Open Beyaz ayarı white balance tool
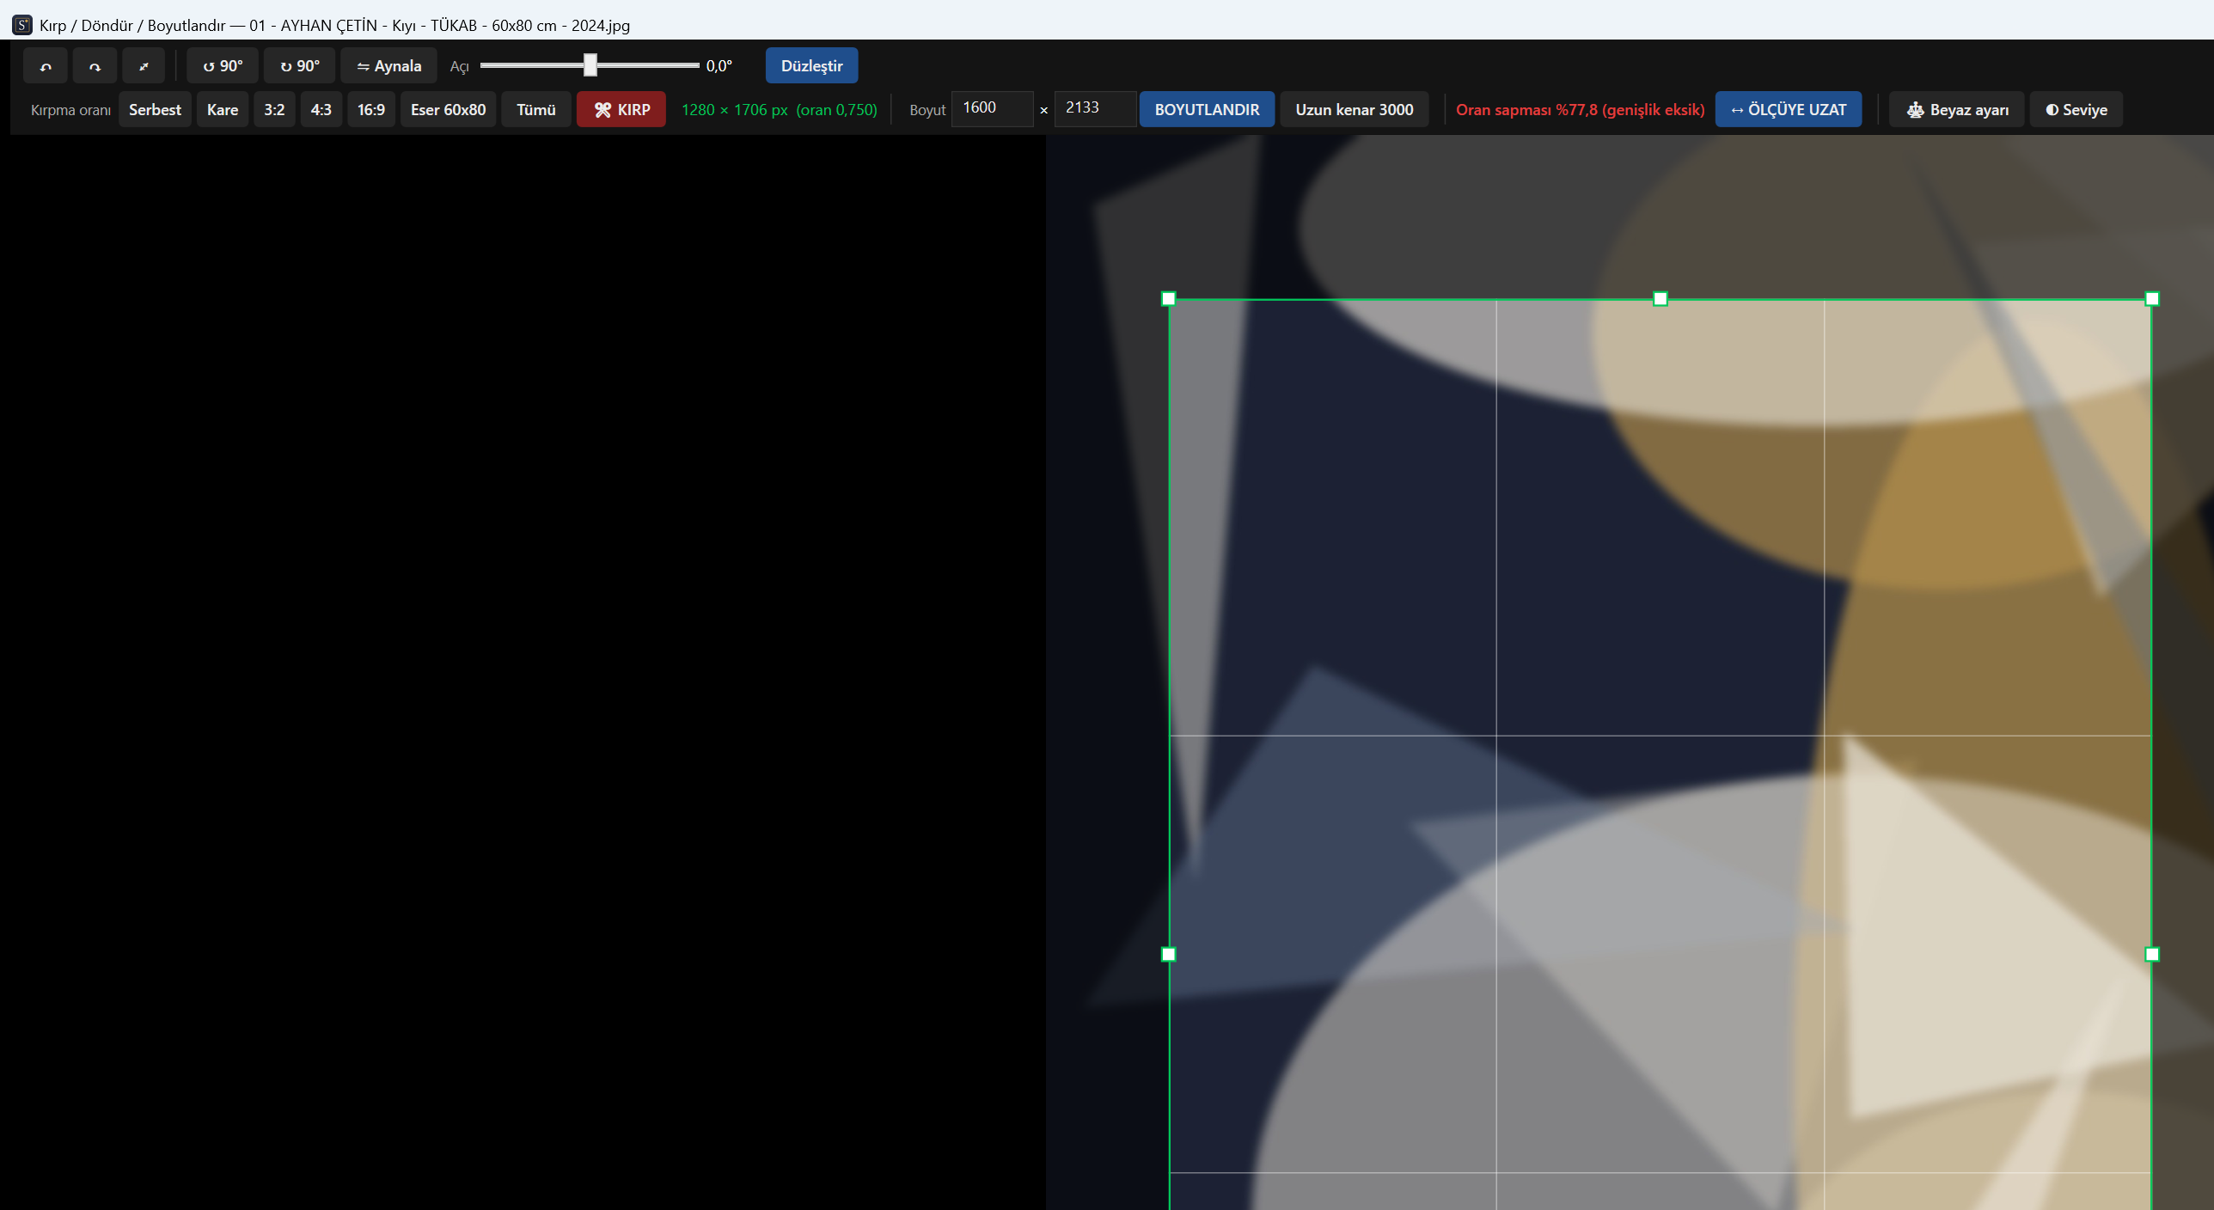Viewport: 2214px width, 1210px height. click(x=1957, y=110)
